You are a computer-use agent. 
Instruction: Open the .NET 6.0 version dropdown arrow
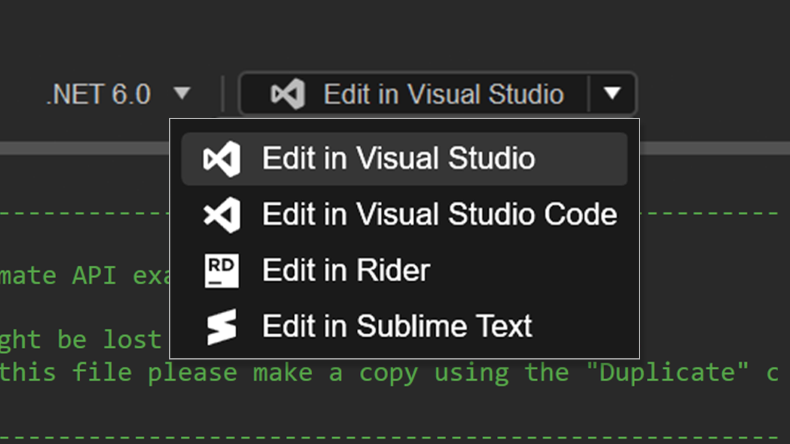pos(182,94)
